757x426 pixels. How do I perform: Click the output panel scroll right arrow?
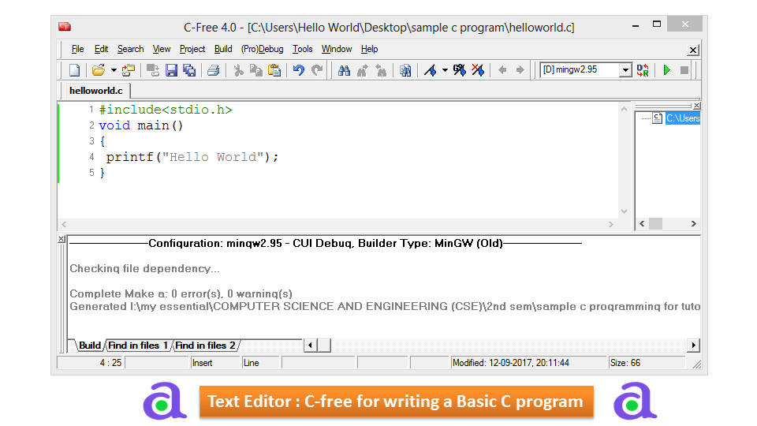click(693, 346)
